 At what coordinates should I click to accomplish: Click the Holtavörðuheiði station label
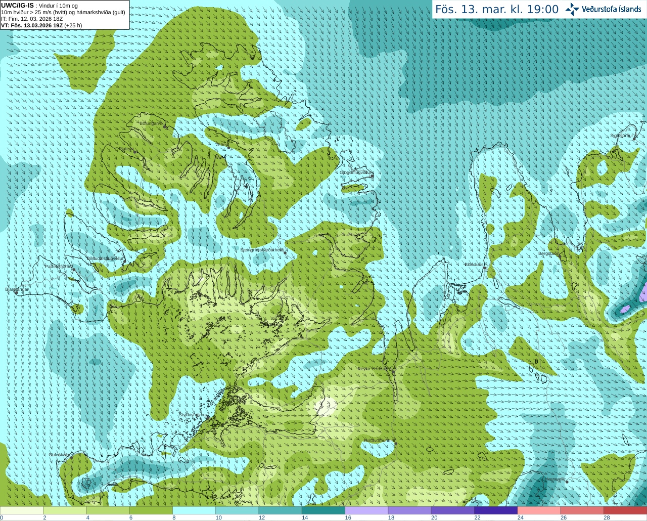click(x=379, y=441)
